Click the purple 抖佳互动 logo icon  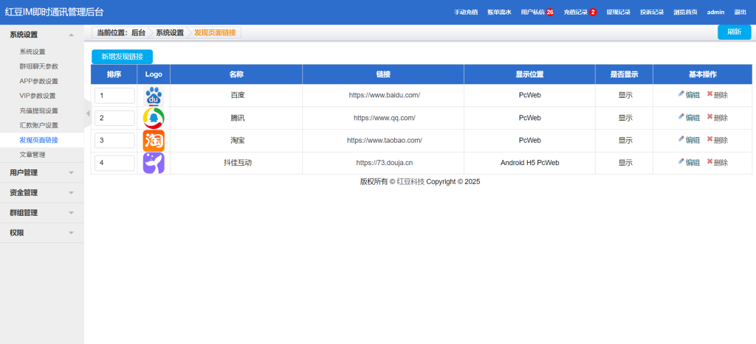153,163
